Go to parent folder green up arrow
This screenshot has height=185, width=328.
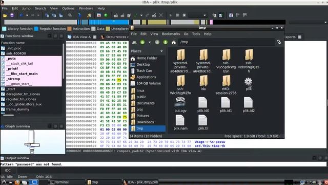[x=165, y=42]
